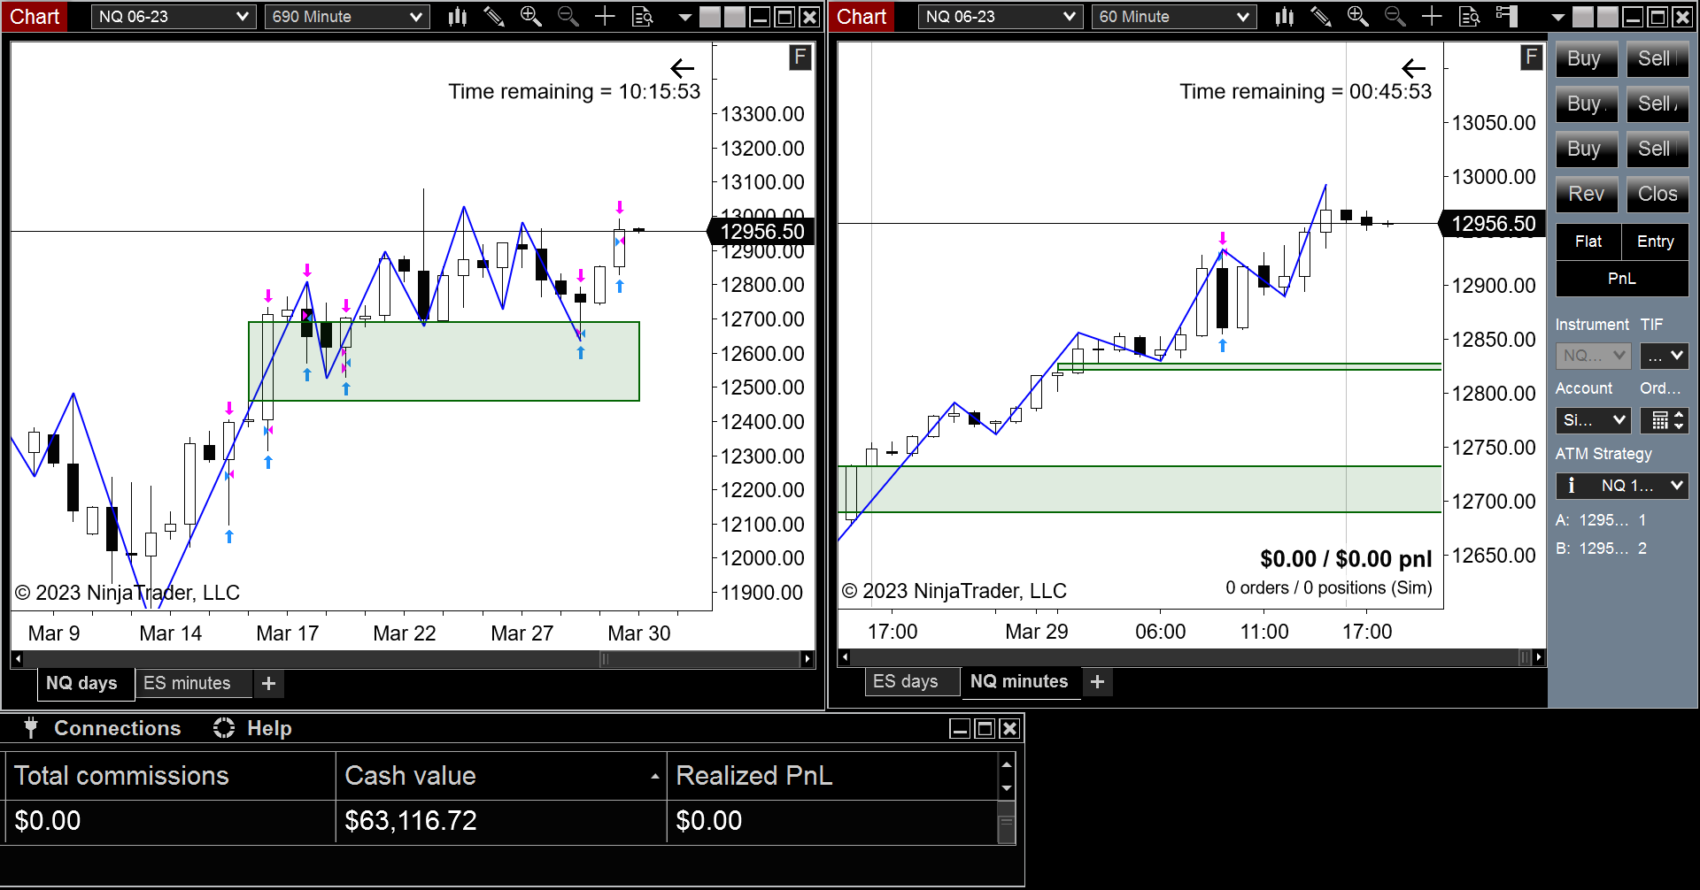The width and height of the screenshot is (1700, 890).
Task: Zoom in on the left 690 Minute chart
Action: coord(531,16)
